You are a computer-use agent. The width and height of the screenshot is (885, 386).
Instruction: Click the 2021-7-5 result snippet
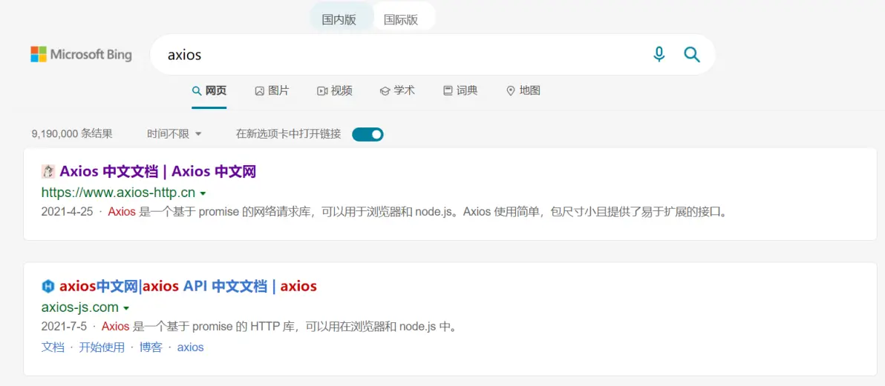pos(248,326)
